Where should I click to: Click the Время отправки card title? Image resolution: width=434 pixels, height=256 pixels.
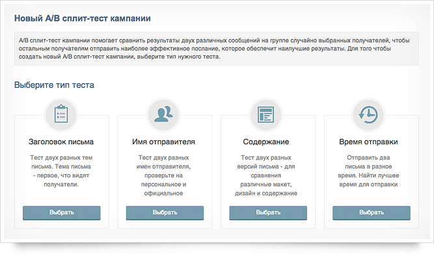click(x=368, y=142)
